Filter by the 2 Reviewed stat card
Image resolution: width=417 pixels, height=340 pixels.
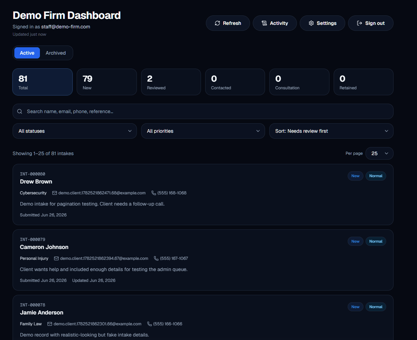click(x=171, y=82)
